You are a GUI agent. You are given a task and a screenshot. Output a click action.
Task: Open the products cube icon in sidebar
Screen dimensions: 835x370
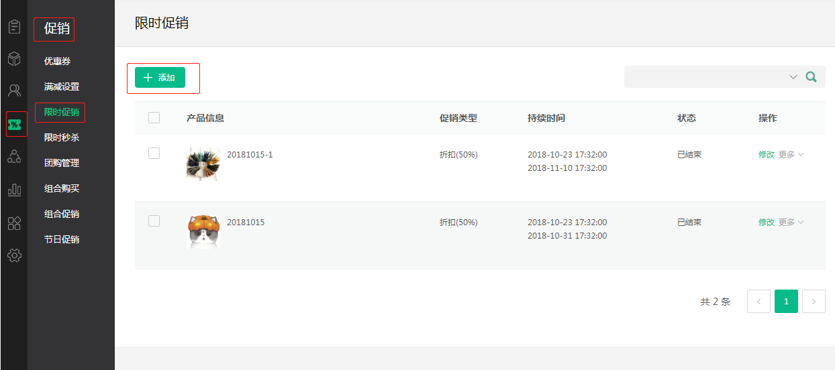(x=14, y=59)
